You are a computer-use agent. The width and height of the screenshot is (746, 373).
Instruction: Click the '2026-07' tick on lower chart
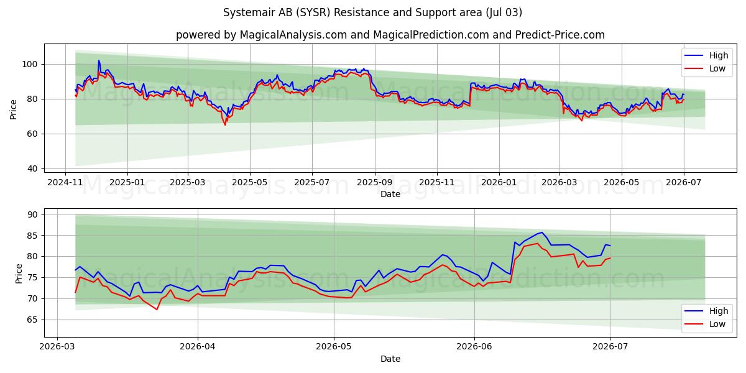point(610,347)
